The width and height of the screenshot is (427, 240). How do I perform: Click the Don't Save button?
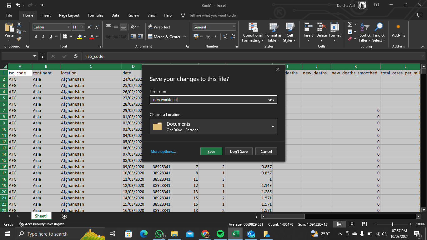tap(239, 151)
